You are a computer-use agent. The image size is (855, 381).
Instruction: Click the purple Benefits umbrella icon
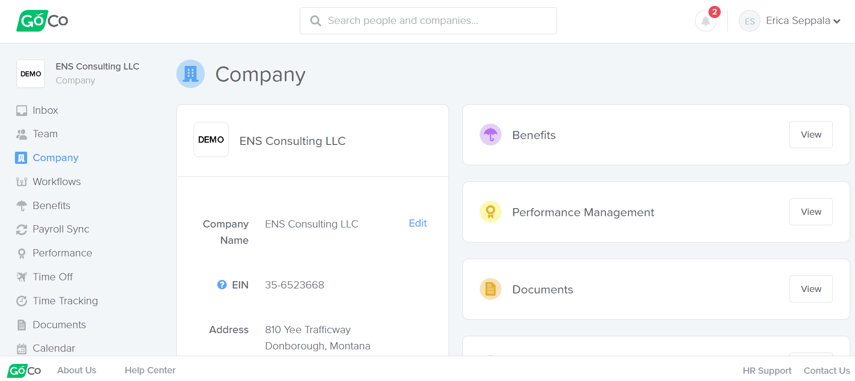[x=490, y=135]
